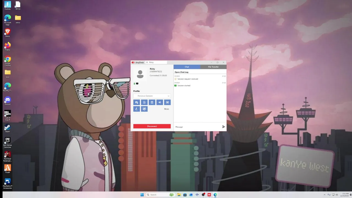Open Previous Session profile dropdown
The height and width of the screenshot is (198, 352).
pyautogui.click(x=152, y=96)
